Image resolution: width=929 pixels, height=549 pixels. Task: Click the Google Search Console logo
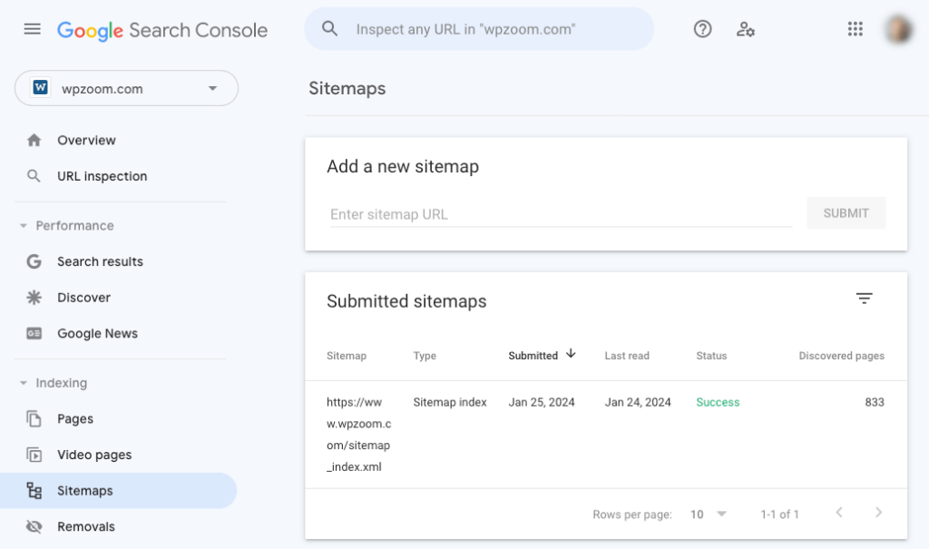tap(162, 30)
